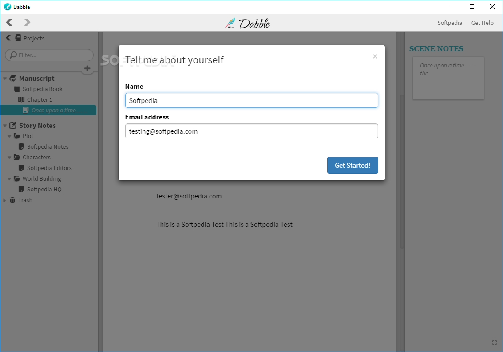Click the Story Notes edit icon
The image size is (503, 352).
[13, 125]
